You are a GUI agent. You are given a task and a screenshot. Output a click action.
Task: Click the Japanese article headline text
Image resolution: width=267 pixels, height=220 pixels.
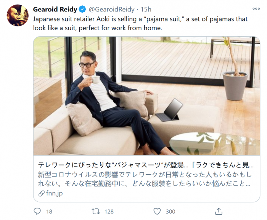(x=145, y=166)
